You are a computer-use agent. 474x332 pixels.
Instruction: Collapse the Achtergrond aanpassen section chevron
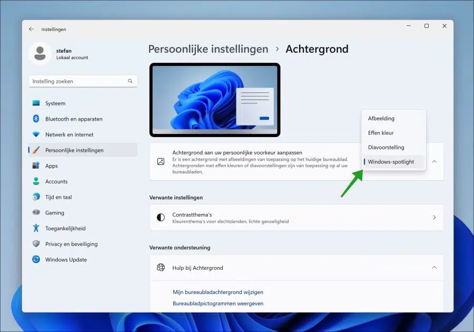(434, 161)
